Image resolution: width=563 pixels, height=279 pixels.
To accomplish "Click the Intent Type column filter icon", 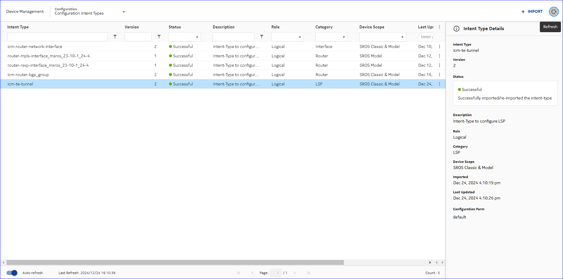I will tap(115, 37).
